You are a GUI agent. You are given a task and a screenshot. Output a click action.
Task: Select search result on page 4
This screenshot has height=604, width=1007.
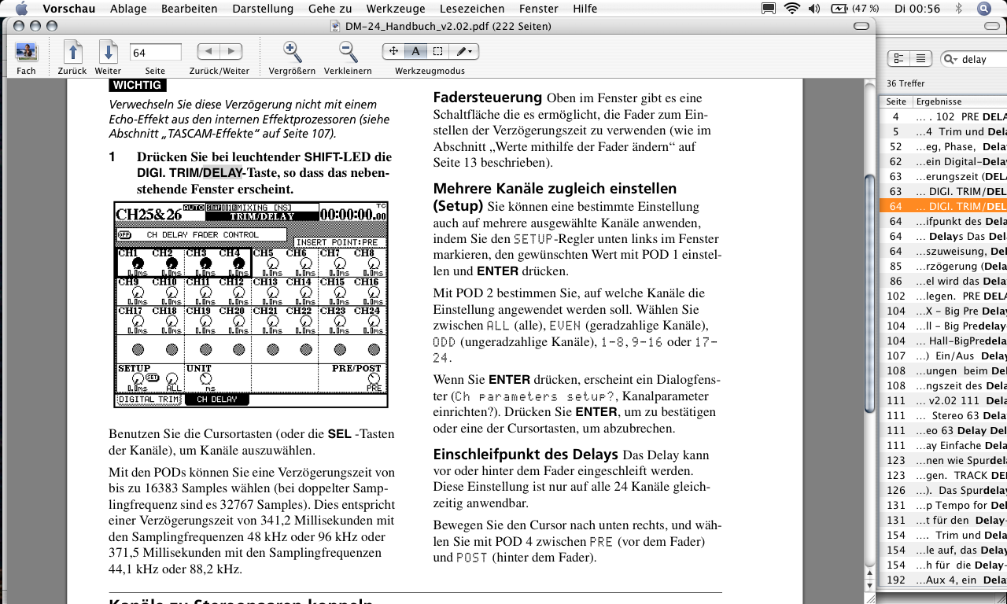pos(943,116)
